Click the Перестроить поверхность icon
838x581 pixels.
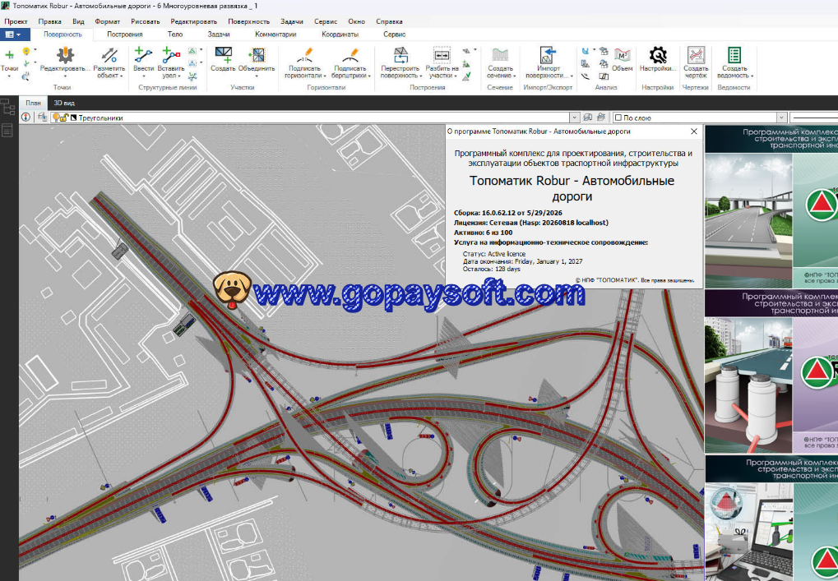[400, 54]
